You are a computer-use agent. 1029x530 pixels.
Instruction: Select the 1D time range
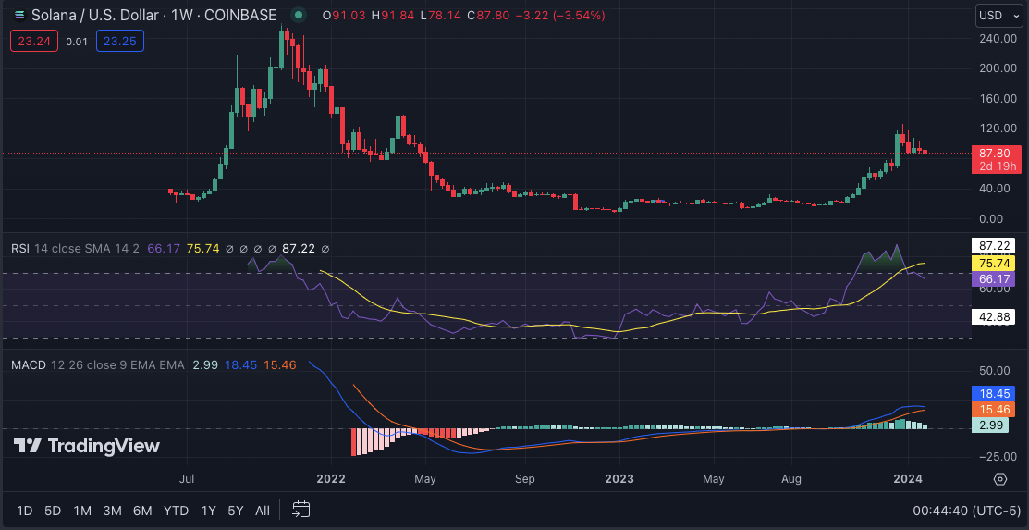pos(24,511)
